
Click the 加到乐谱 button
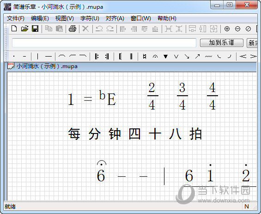(222, 43)
